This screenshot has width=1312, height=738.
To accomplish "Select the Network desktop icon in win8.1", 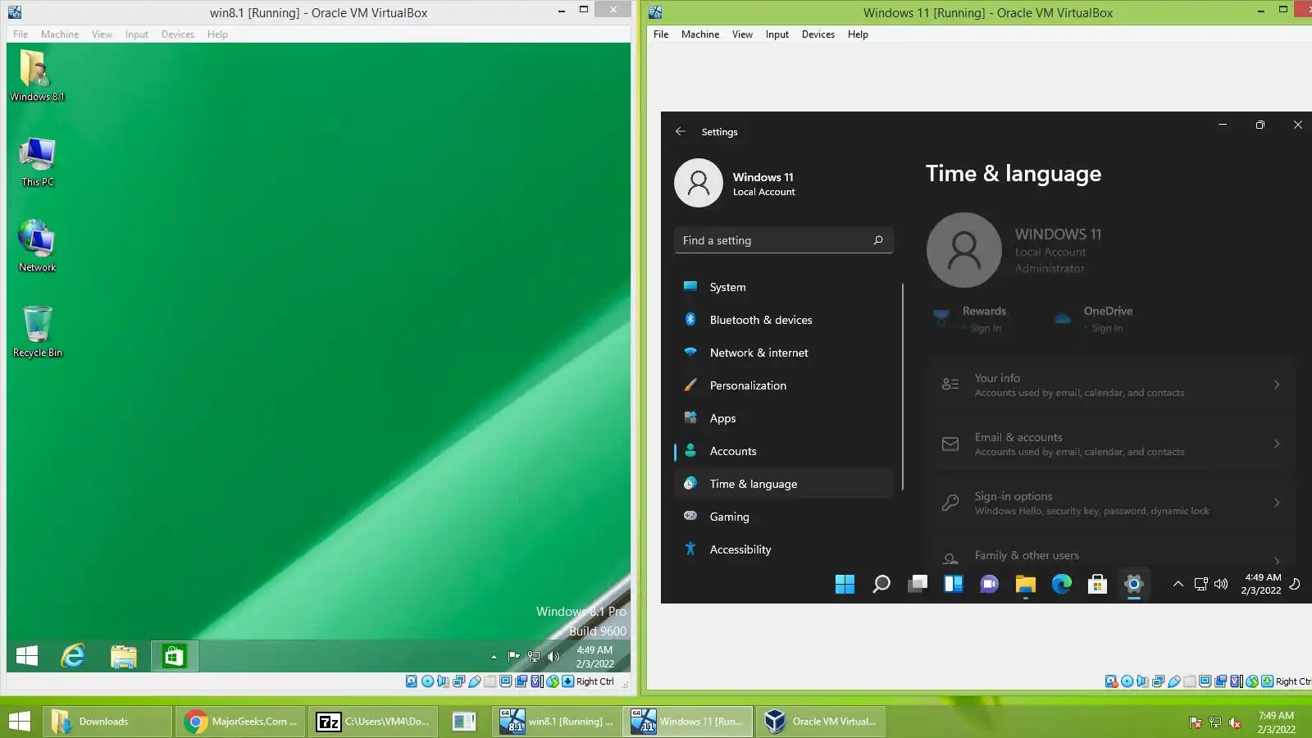I will point(37,246).
